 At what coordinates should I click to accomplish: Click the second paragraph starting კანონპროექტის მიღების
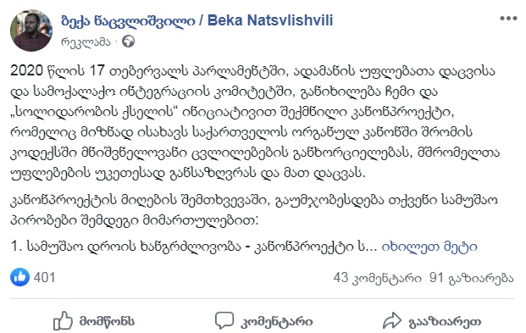254,210
